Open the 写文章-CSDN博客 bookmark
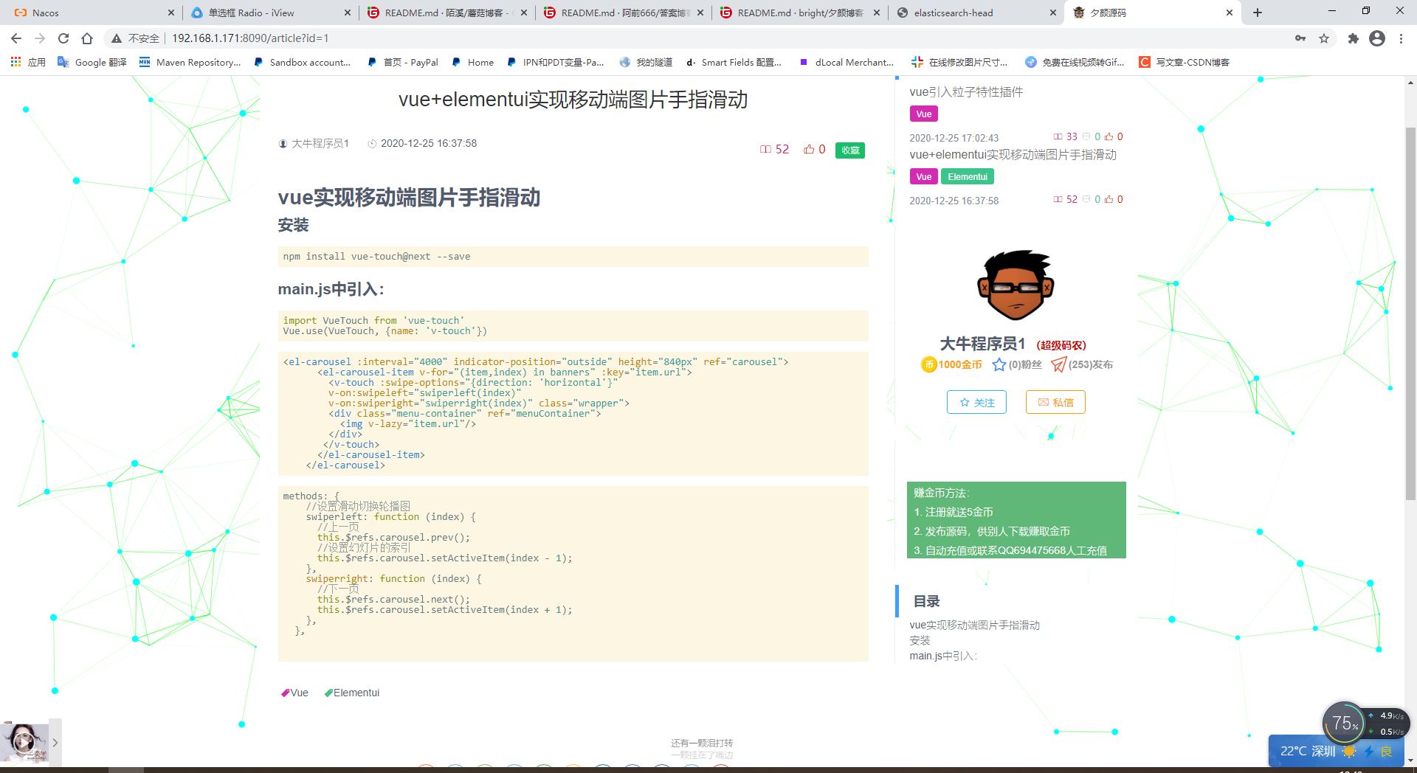Screen dimensions: 1417x773 pos(1185,62)
